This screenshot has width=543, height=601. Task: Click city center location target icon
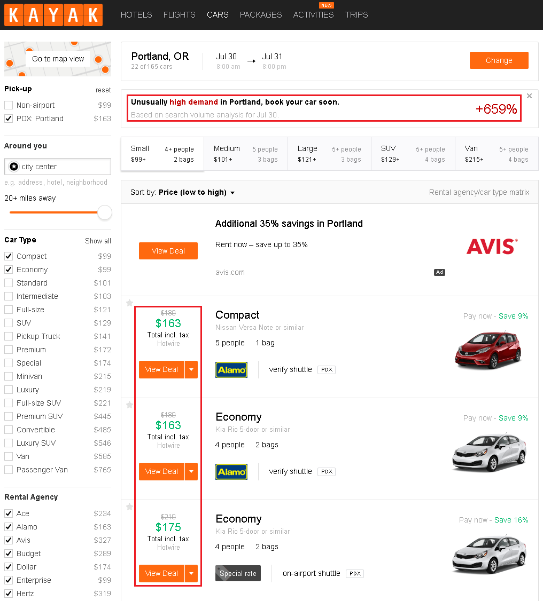pos(14,167)
